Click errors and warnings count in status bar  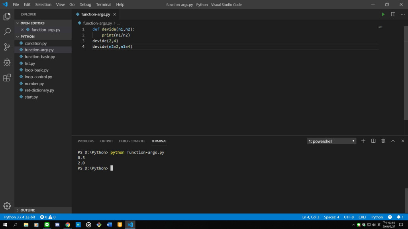pyautogui.click(x=48, y=217)
